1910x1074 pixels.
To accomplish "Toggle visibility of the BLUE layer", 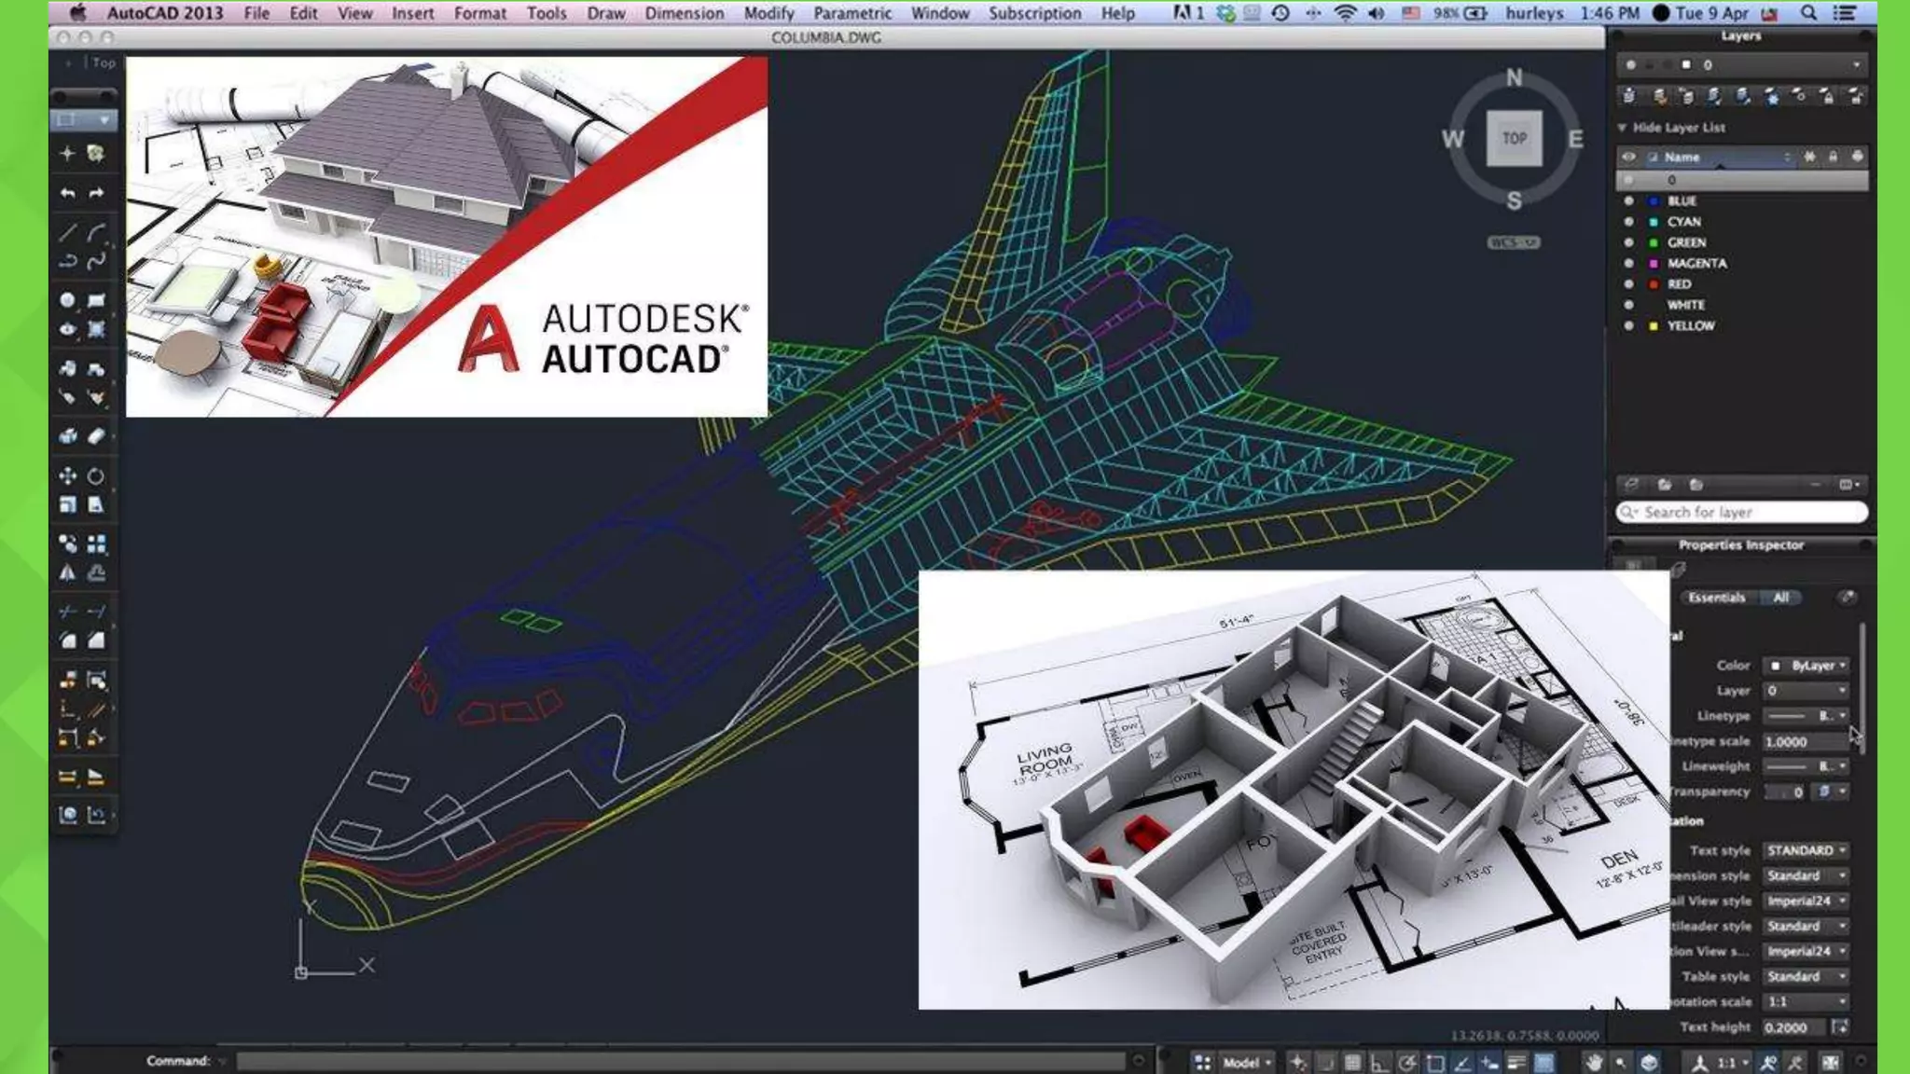I will (x=1628, y=200).
